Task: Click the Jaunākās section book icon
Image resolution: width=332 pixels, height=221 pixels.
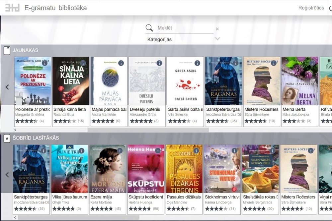Action: (7, 51)
